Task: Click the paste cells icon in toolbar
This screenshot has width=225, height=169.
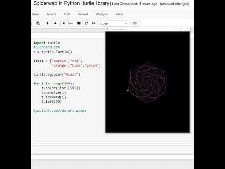Action: point(38,23)
